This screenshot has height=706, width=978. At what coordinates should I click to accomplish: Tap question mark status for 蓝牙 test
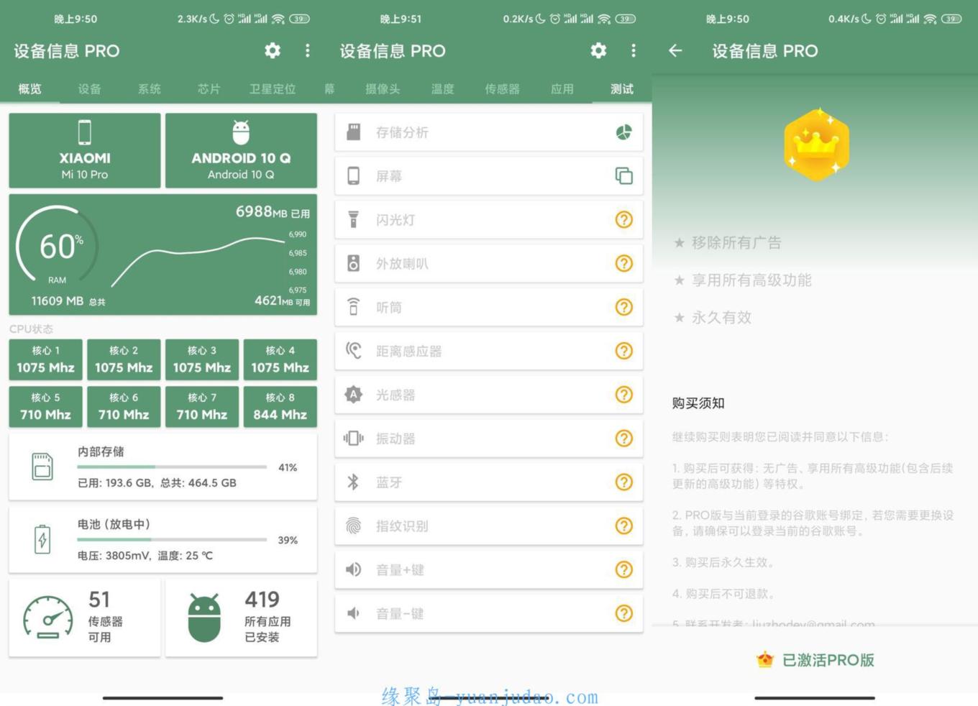624,482
